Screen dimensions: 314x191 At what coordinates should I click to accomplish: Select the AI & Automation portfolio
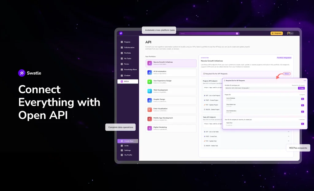171,73
